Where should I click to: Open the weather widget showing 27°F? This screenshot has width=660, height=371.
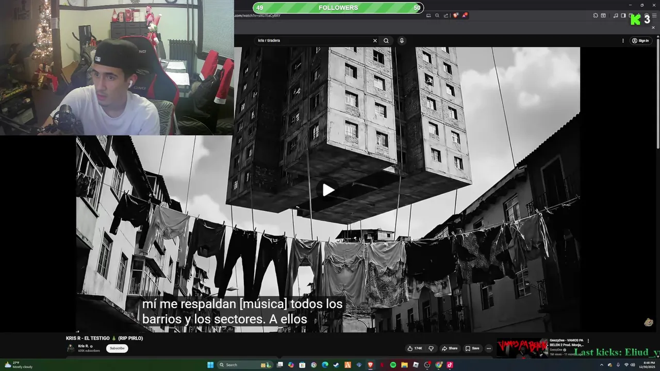coord(19,365)
